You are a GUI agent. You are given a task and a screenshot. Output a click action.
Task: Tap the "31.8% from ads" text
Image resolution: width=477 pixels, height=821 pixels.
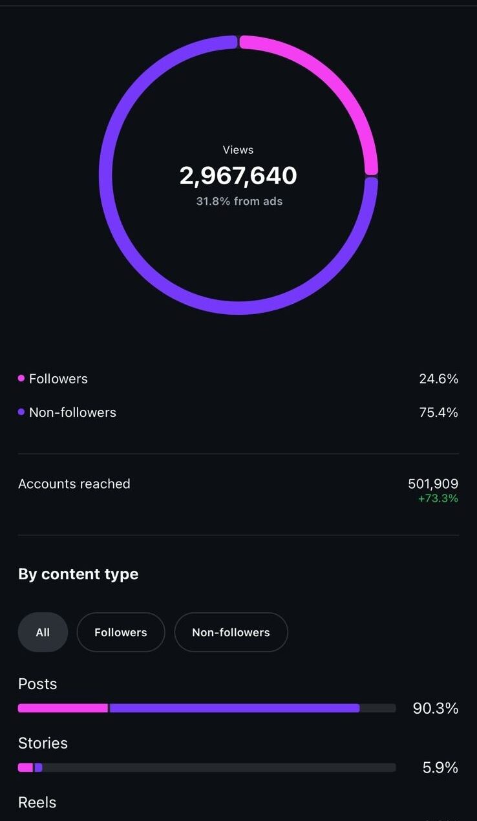click(239, 201)
